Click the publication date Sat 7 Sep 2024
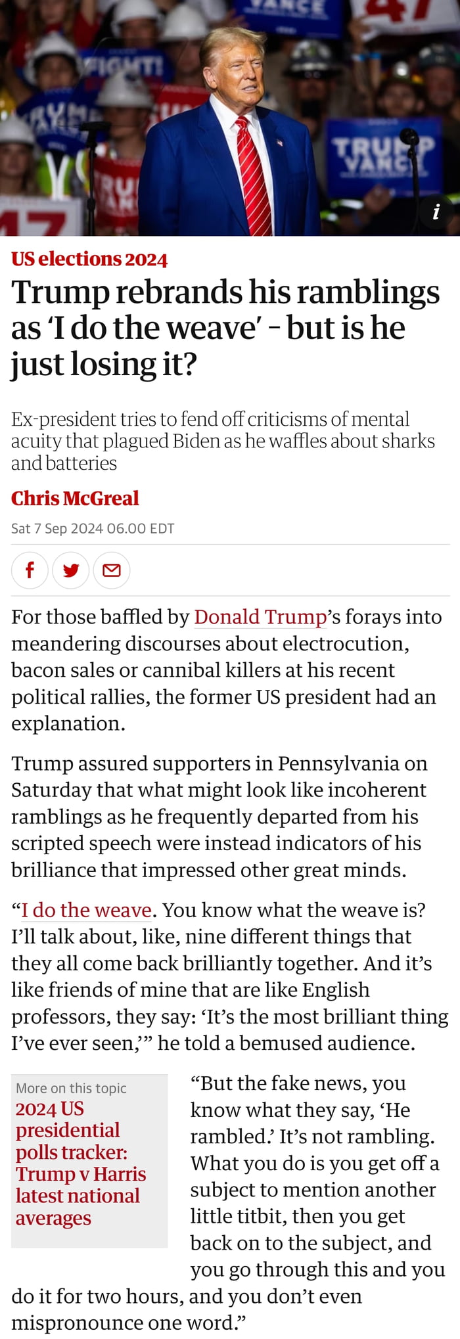The image size is (460, 1339). tap(93, 528)
